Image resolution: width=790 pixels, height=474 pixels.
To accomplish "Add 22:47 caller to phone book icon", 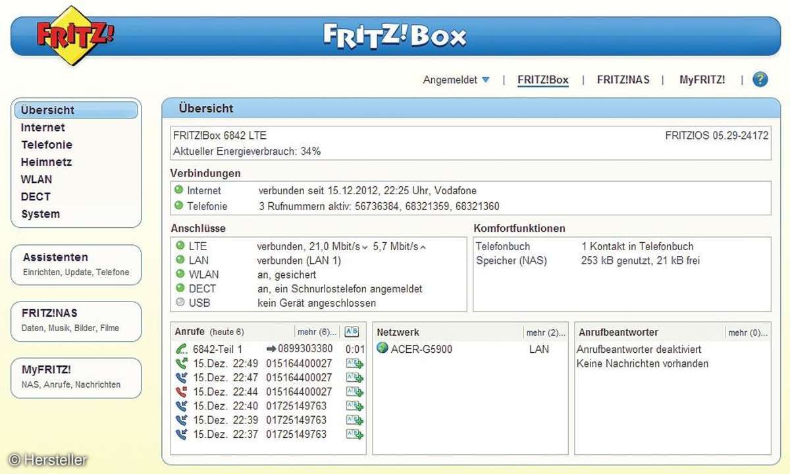I will click(355, 378).
